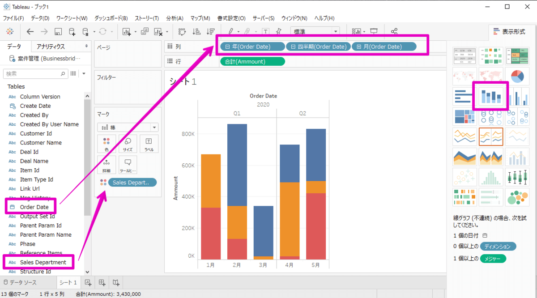Select the Business bridge data source entry
Screen dimensions: 537x298
(45, 59)
